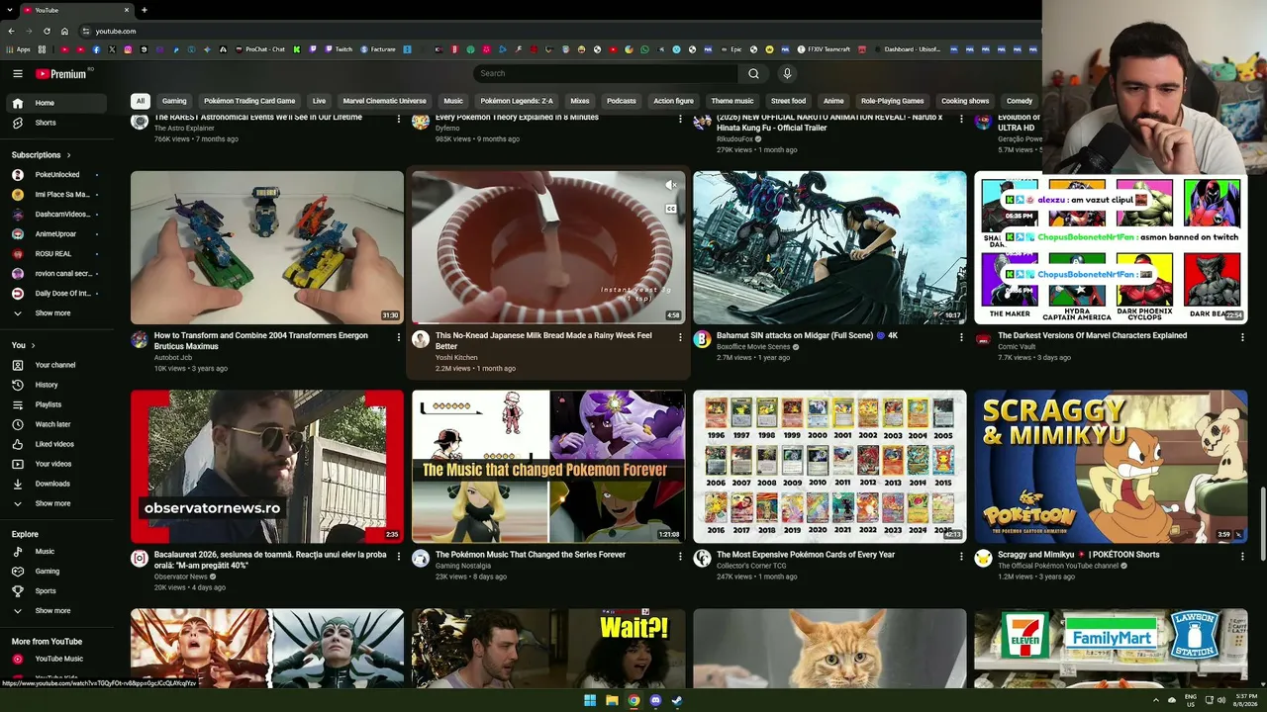The image size is (1267, 712).
Task: Open the Windows Start menu
Action: coord(590,700)
